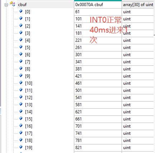
Task: Select array element label [18]
Action: click(29, 140)
